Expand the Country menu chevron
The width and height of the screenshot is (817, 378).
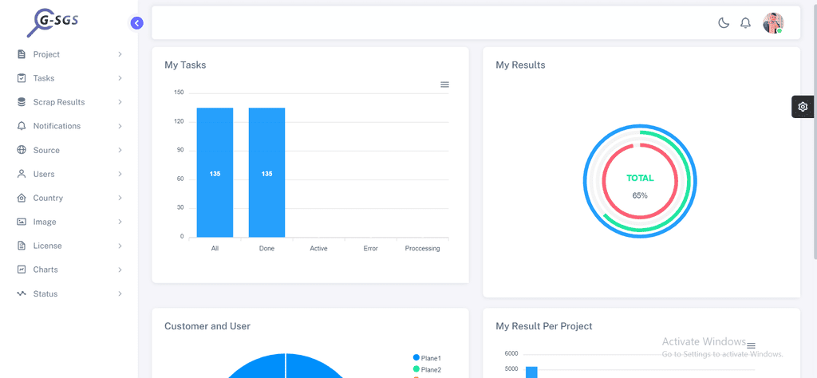coord(120,198)
